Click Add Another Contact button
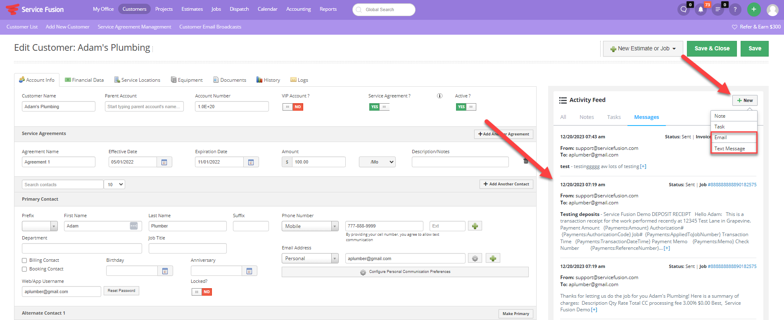Viewport: 784px width, 320px height. (506, 184)
